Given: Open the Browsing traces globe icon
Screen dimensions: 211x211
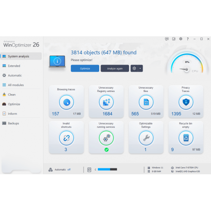Looking at the screenshot, I should (66, 102).
